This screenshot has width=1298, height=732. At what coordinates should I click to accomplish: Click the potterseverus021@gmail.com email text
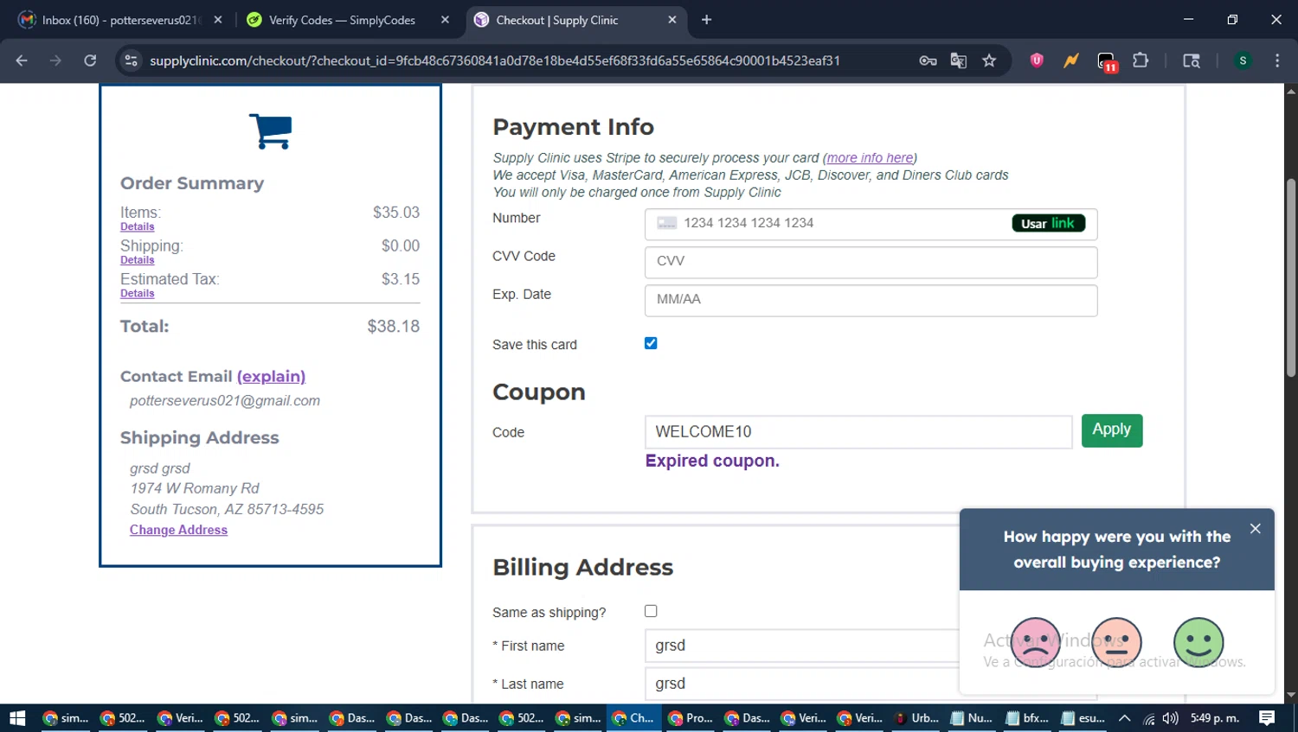click(225, 401)
